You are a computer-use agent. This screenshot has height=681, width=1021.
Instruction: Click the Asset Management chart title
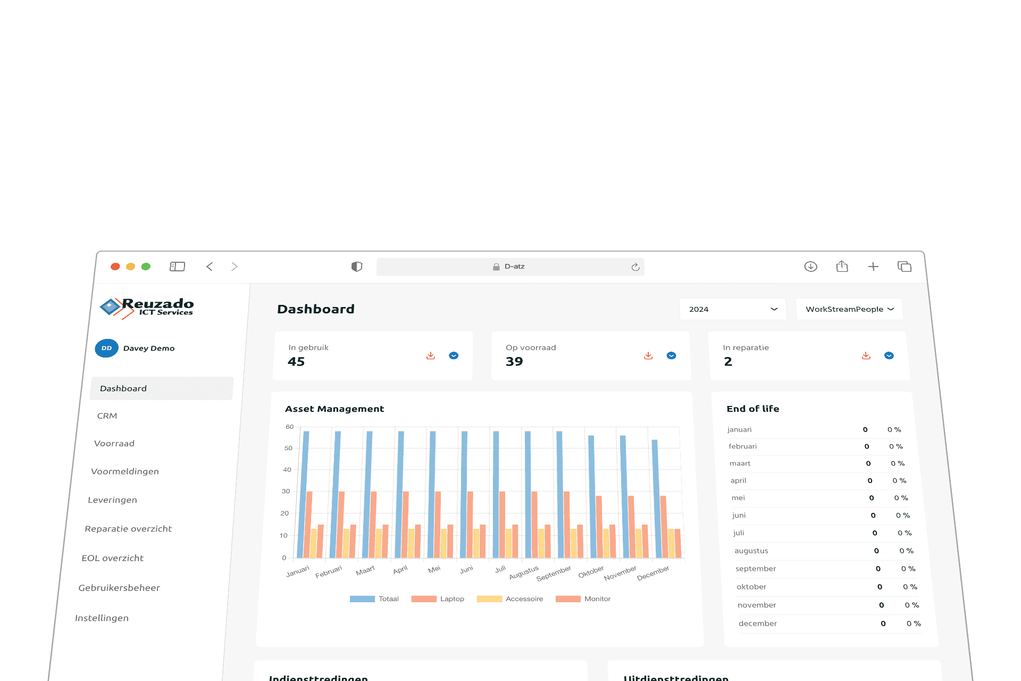334,409
